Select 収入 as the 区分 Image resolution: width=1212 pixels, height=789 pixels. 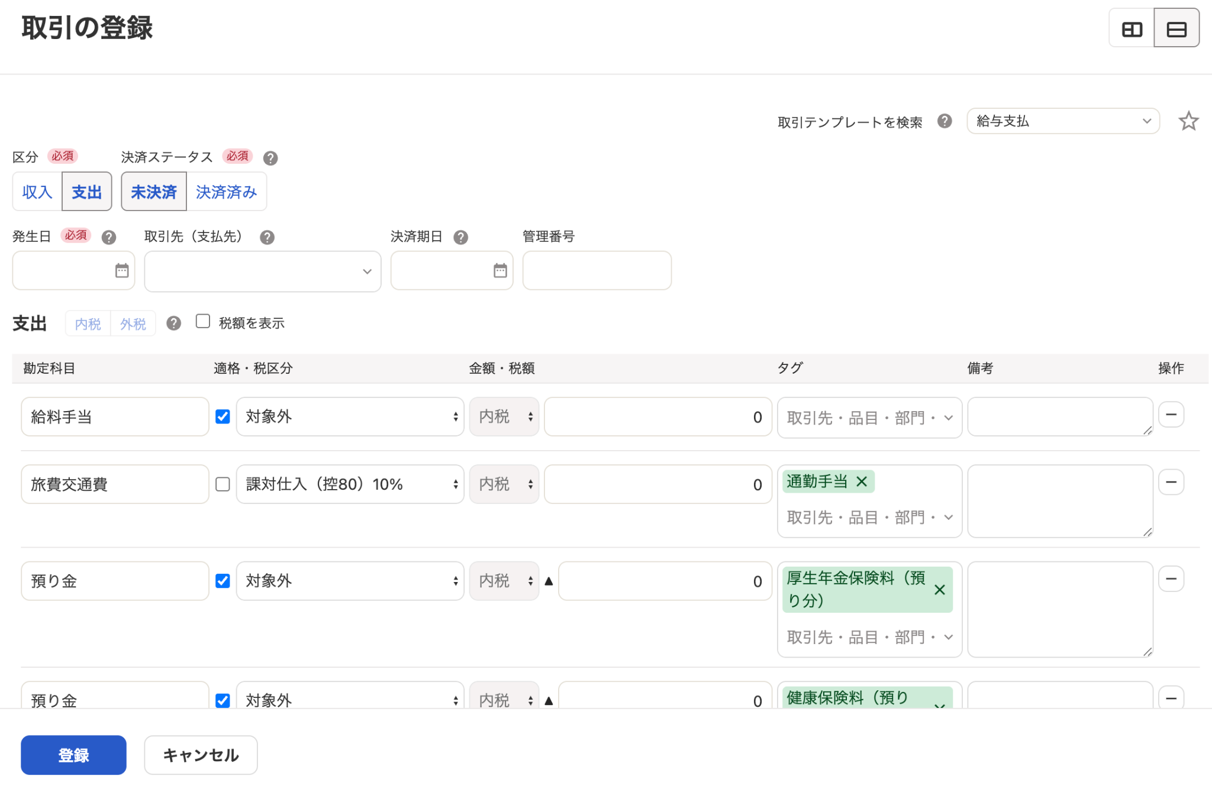[x=37, y=192]
